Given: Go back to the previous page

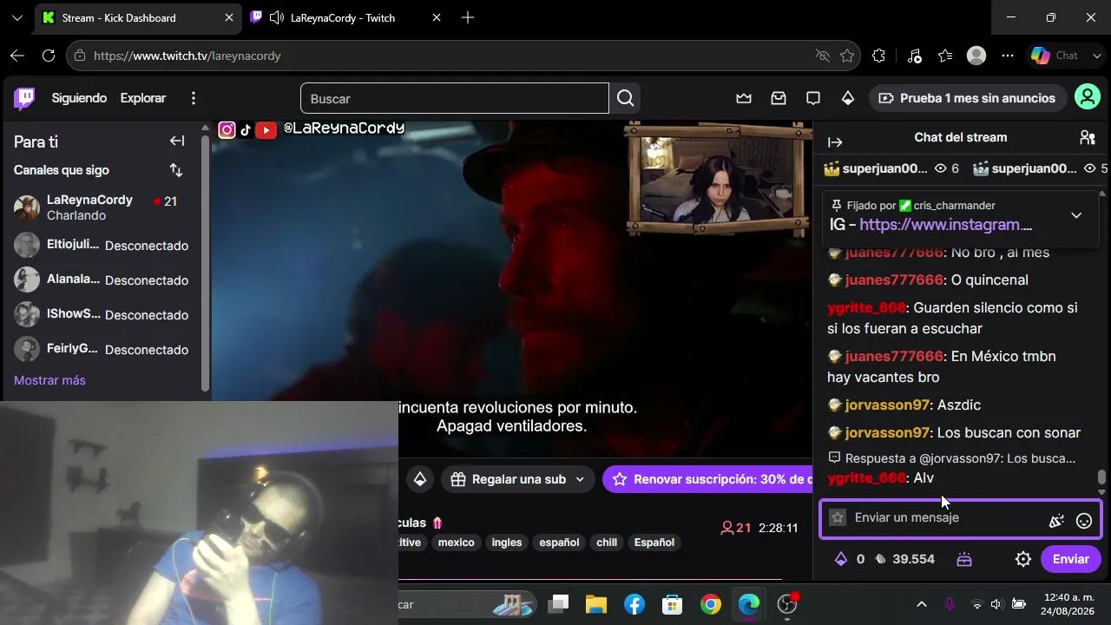Looking at the screenshot, I should (17, 56).
